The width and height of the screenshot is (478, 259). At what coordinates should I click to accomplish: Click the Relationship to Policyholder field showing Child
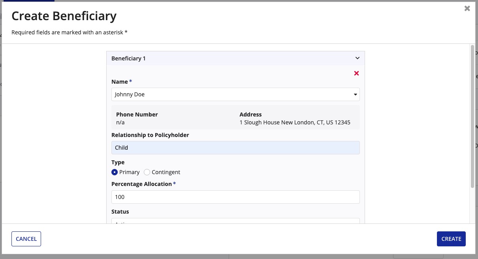coord(235,148)
